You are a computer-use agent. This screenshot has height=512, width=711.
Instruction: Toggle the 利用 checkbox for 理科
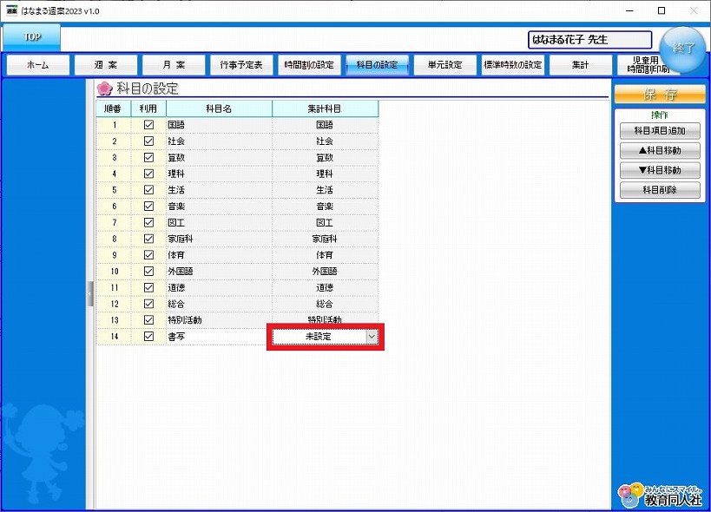point(148,174)
